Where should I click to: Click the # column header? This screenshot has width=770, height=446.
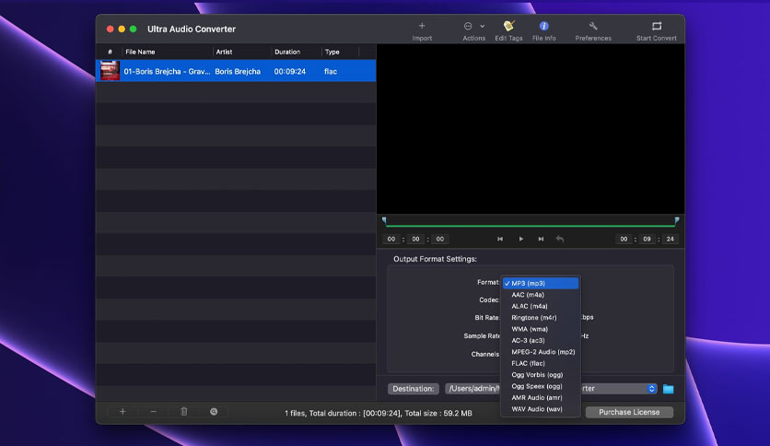tap(110, 52)
